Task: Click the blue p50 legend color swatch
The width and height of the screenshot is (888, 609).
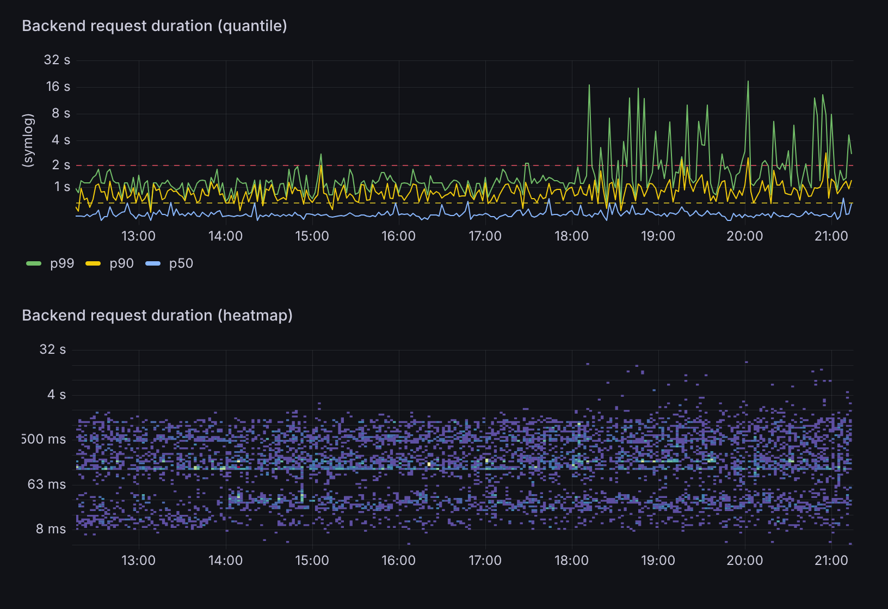Action: click(153, 264)
